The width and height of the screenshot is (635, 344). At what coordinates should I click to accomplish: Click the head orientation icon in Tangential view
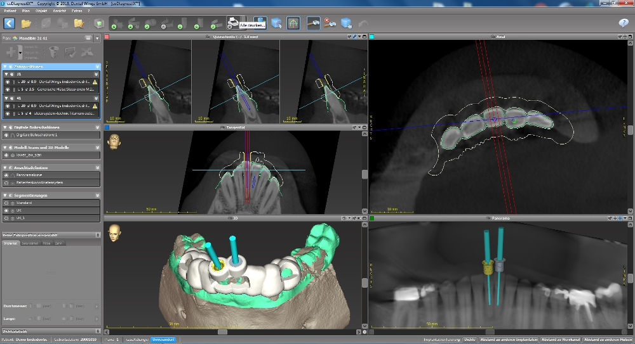coord(115,141)
